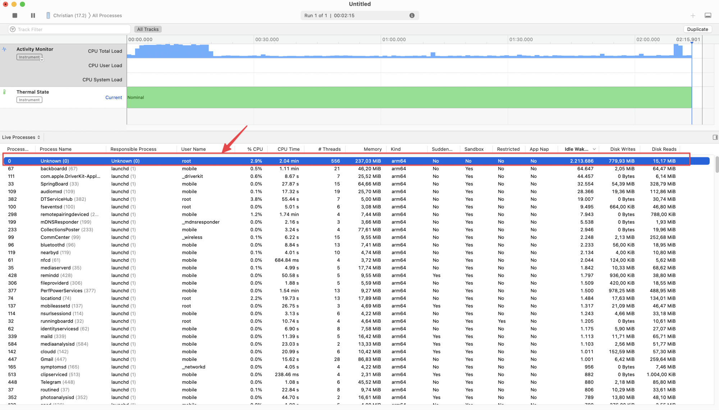
Task: Pause the running trace
Action: pyautogui.click(x=33, y=15)
